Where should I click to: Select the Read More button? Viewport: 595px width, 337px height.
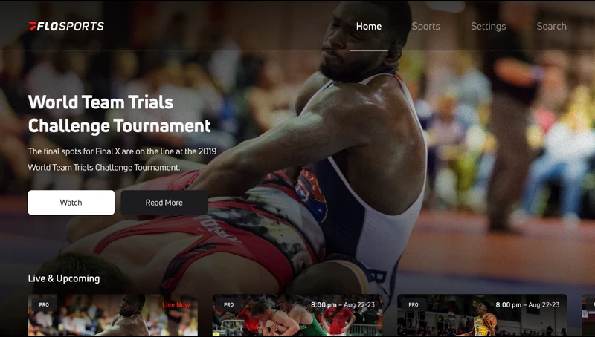pos(164,203)
